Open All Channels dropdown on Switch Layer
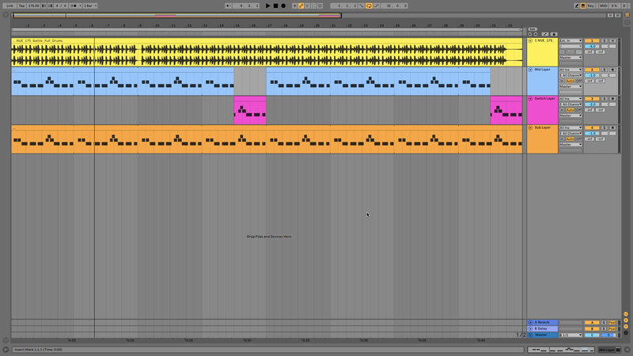Viewport: 633px width, 356px height. tap(570, 104)
